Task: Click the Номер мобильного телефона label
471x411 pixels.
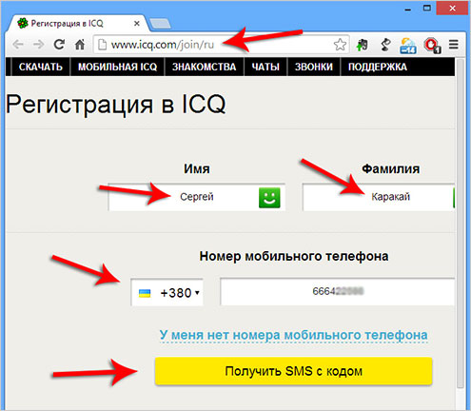Action: [x=294, y=256]
